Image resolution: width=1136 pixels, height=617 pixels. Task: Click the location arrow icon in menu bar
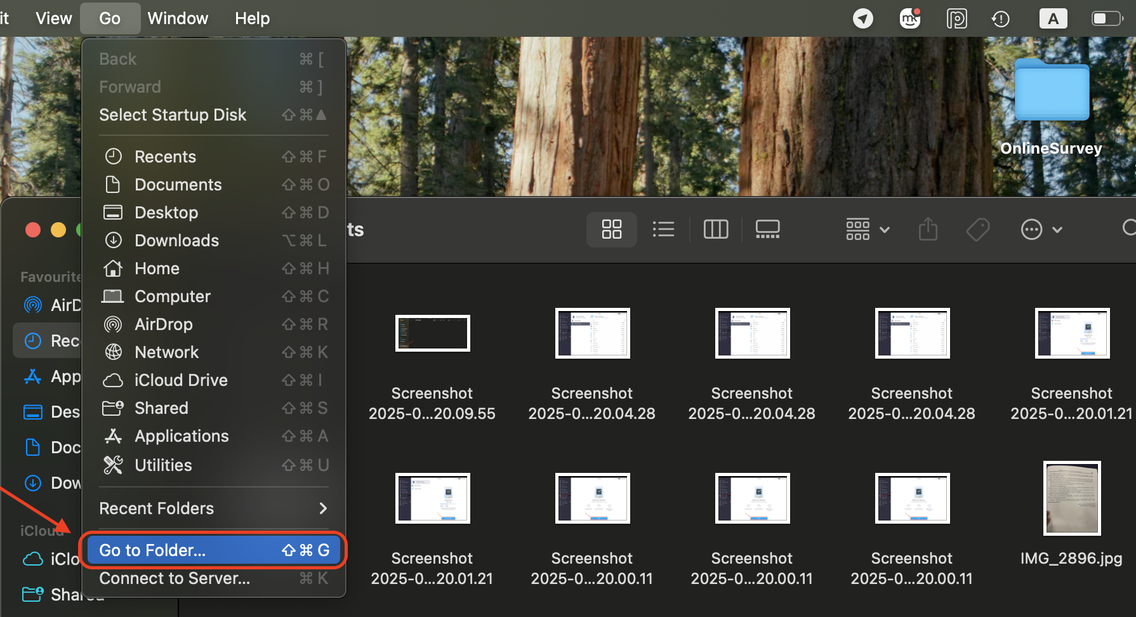click(x=862, y=18)
